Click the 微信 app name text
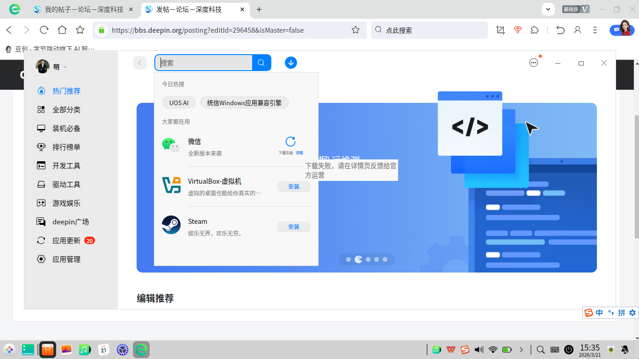Screen dimensions: 639x359 pyautogui.click(x=195, y=141)
